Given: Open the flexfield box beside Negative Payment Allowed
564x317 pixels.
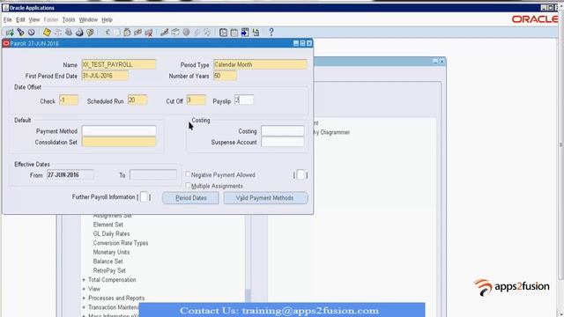Looking at the screenshot, I should coord(301,175).
